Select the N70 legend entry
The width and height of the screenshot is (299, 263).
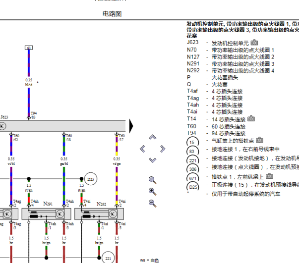point(231,50)
